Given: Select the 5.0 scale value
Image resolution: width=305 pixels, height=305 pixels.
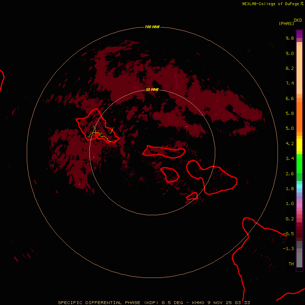Looking at the screenshot, I should pyautogui.click(x=290, y=128).
